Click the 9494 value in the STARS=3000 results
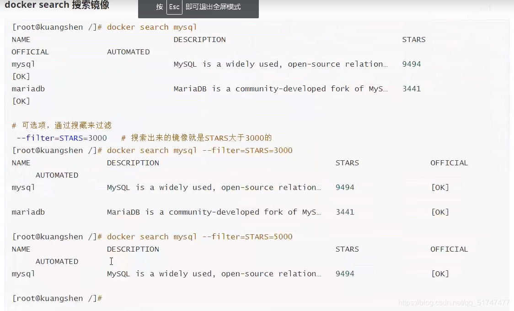Viewport: 514px width, 311px height. coord(345,188)
